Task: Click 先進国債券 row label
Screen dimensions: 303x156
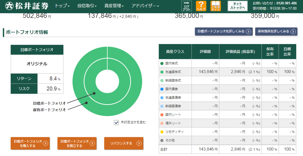Action: (x=173, y=98)
